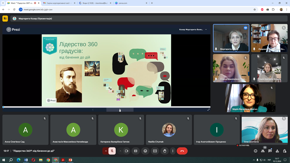Screen dimensions: 290x163
Task: Open meeting details info icon
Action: point(255,151)
